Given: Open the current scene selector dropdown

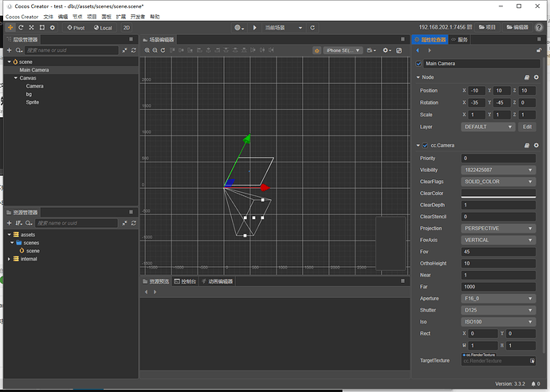Looking at the screenshot, I should tap(284, 28).
